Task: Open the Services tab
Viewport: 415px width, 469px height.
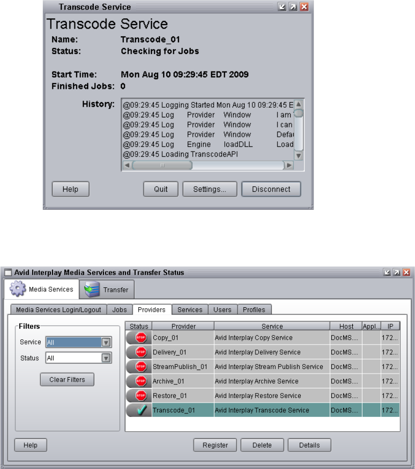Action: tap(190, 310)
